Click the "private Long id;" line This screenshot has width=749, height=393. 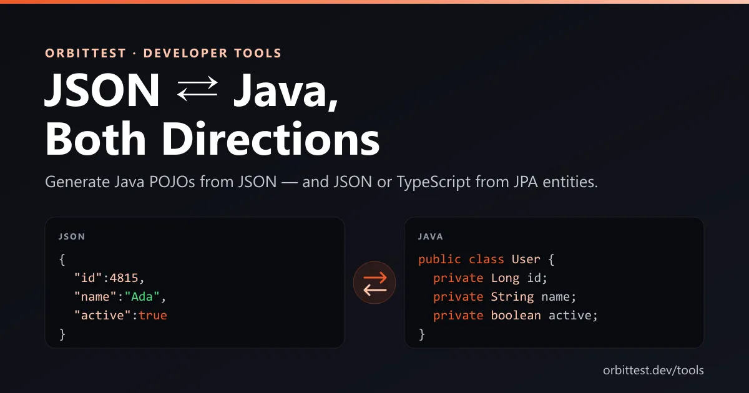point(490,278)
